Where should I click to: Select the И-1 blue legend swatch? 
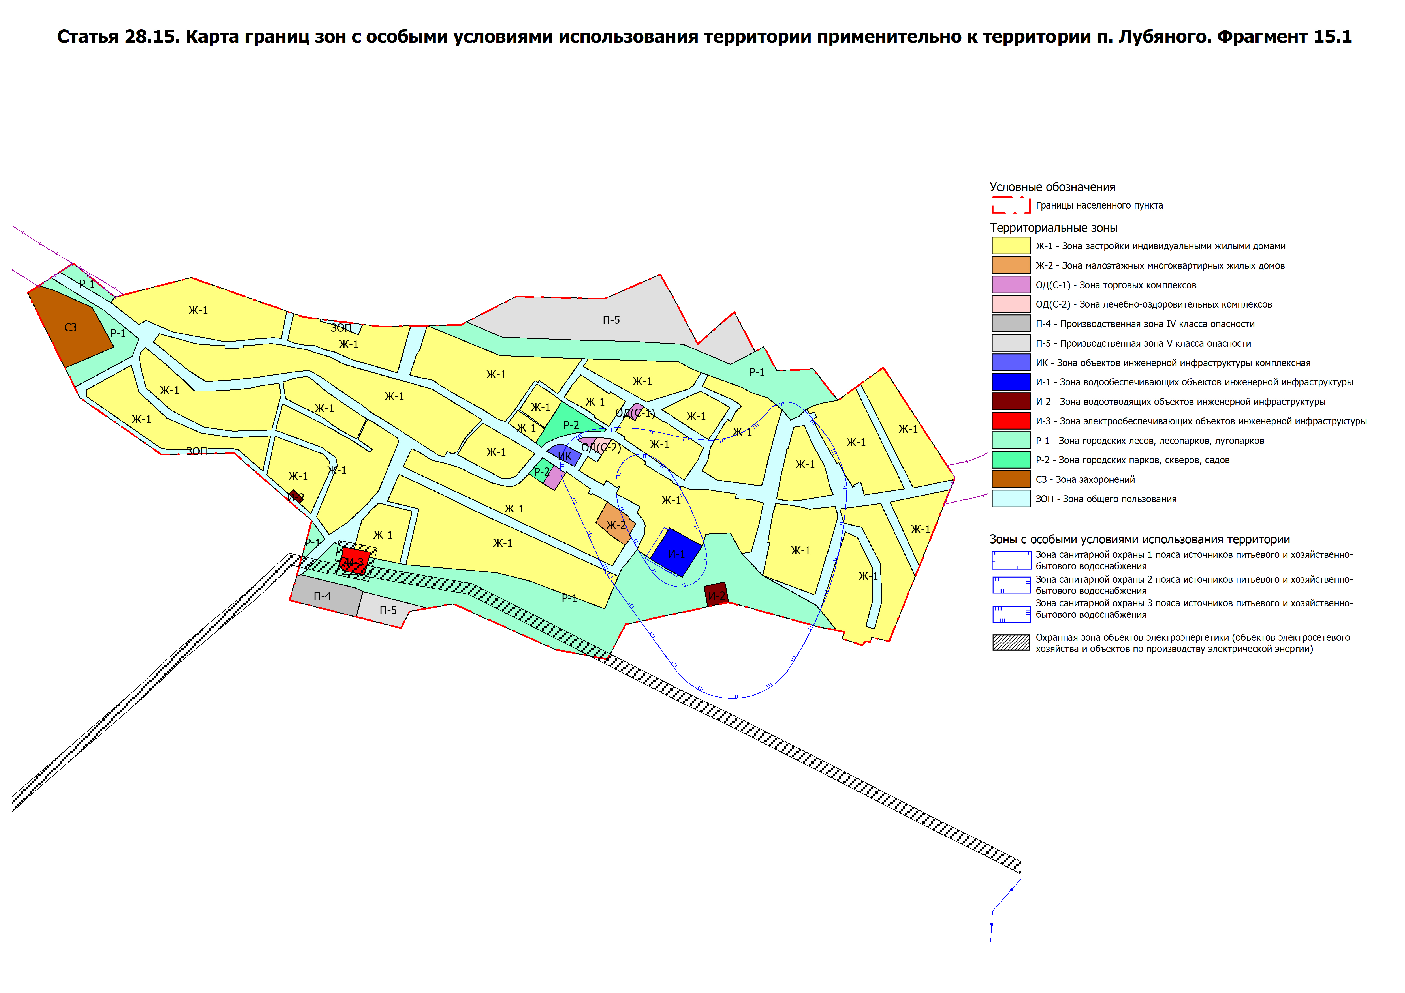(1010, 382)
